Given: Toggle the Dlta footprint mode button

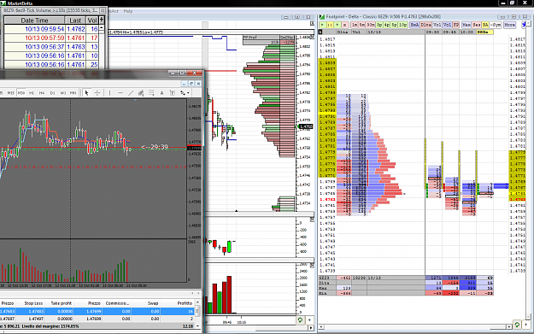Looking at the screenshot, I should click(x=425, y=25).
